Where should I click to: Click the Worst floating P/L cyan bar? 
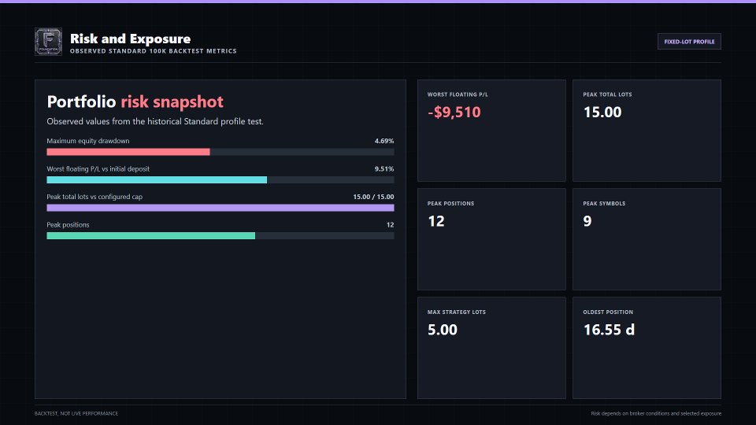tap(157, 179)
